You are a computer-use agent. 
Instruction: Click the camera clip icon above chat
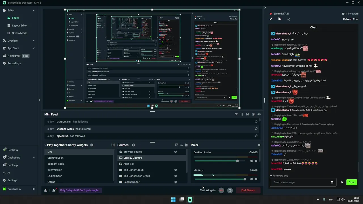pyautogui.click(x=280, y=19)
